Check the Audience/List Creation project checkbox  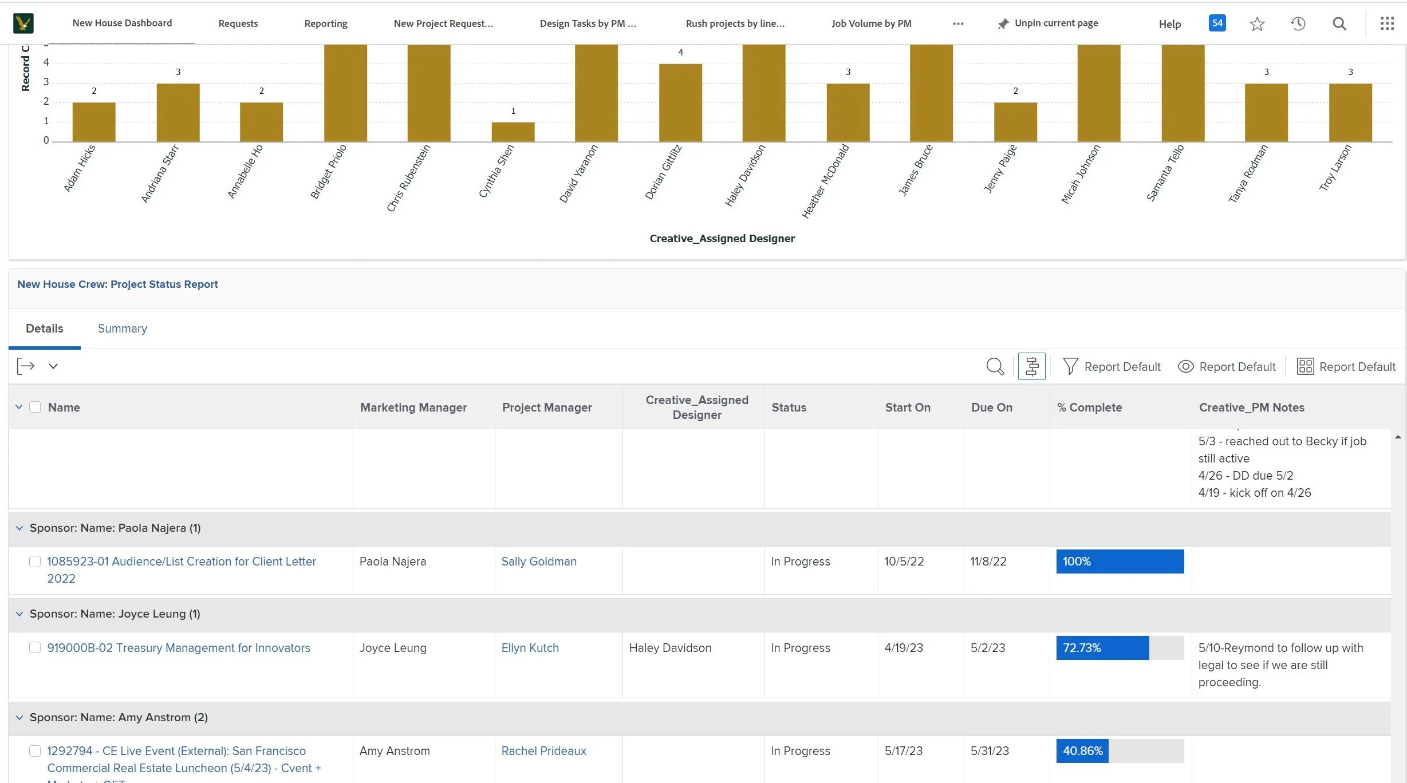(x=35, y=561)
